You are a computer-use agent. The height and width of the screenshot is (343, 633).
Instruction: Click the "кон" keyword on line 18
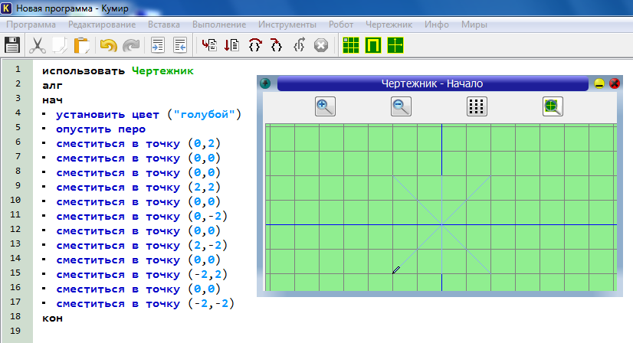click(52, 318)
